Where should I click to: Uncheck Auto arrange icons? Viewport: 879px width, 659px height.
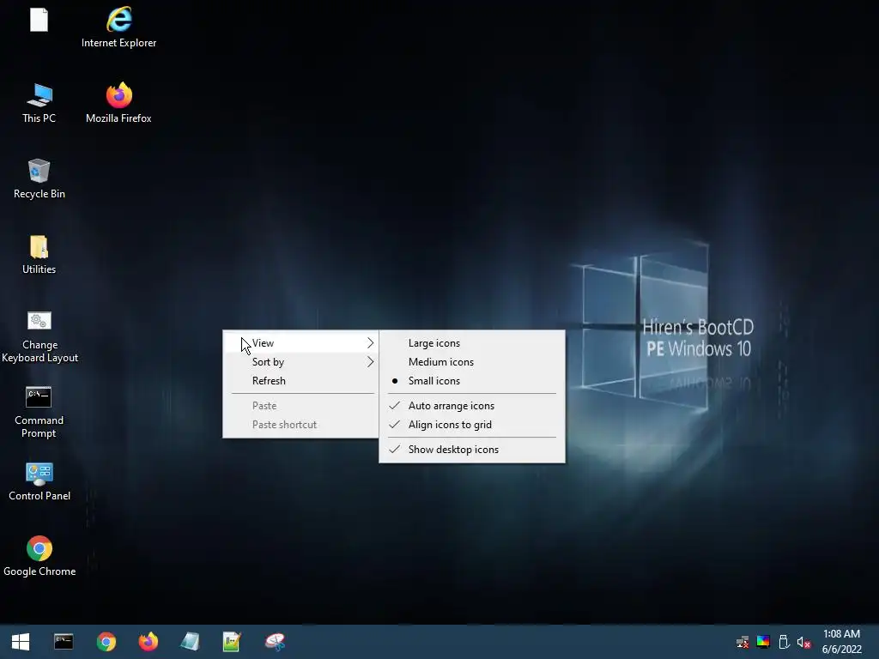click(472, 406)
